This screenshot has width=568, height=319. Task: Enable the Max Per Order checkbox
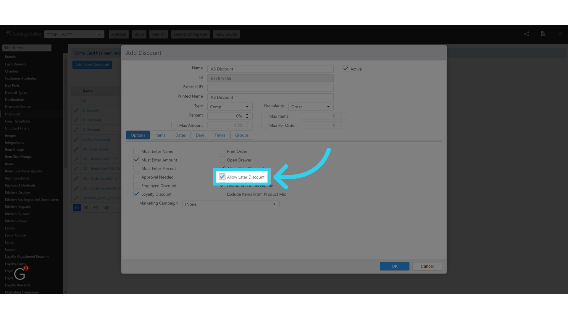pyautogui.click(x=265, y=125)
